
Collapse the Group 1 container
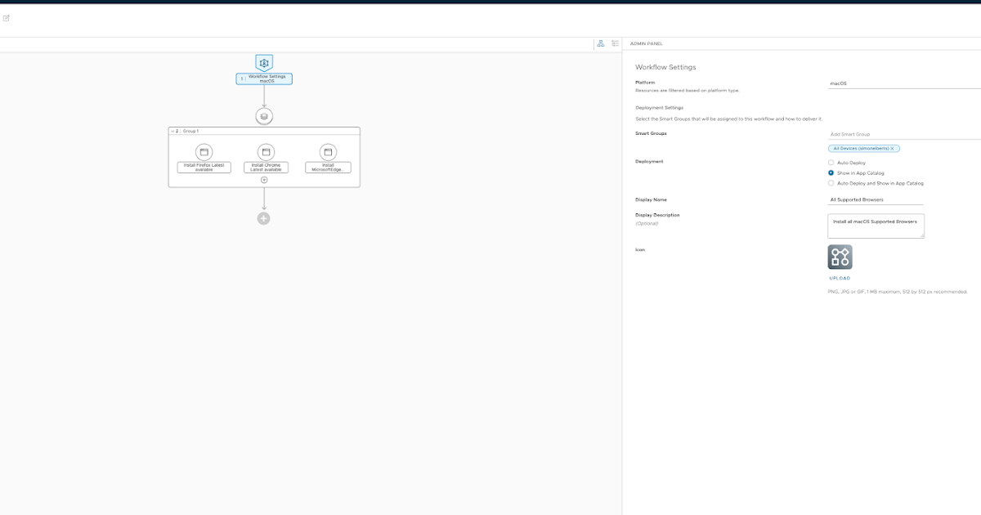pos(172,131)
